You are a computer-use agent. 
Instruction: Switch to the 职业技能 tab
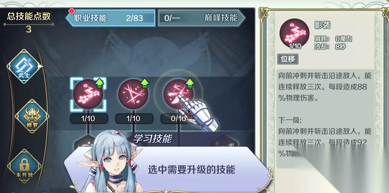tap(110, 18)
